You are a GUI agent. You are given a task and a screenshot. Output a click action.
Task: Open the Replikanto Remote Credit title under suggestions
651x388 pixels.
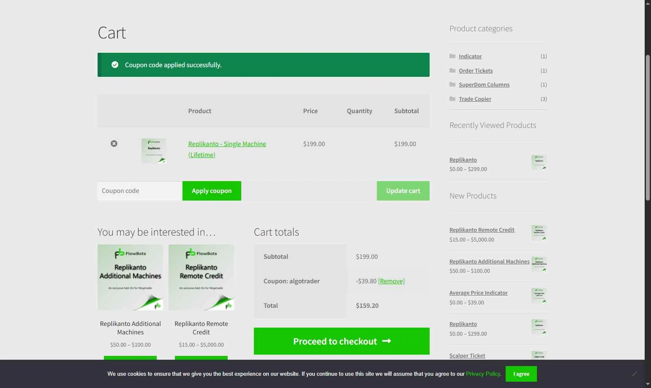[202, 328]
